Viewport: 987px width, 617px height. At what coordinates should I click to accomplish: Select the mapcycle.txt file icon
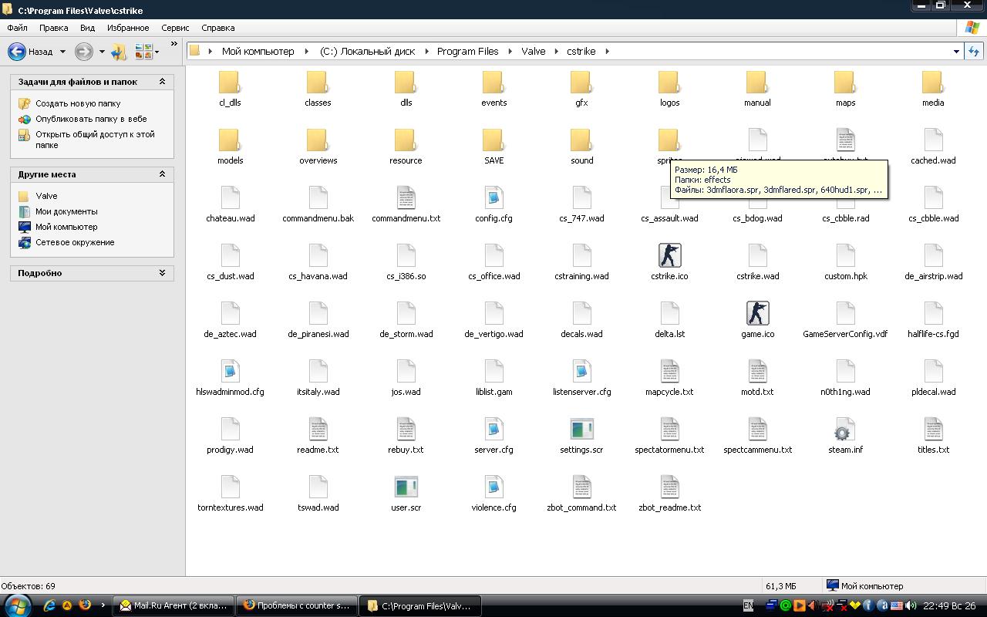click(x=669, y=371)
